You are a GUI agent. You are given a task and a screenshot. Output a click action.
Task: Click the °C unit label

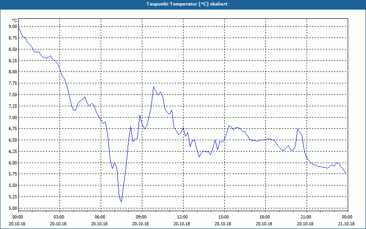[x=15, y=21]
